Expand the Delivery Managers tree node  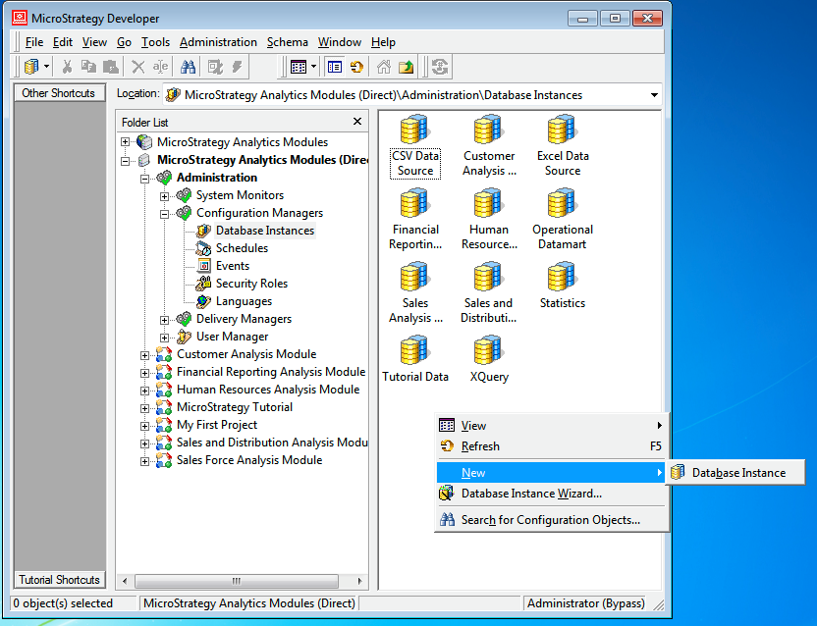[x=165, y=319]
